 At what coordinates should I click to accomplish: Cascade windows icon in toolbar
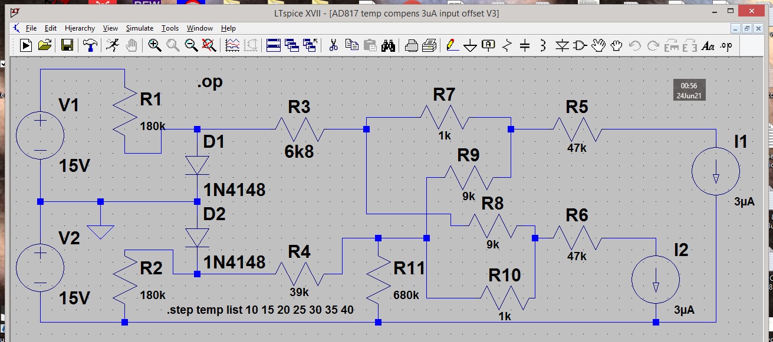[x=291, y=45]
